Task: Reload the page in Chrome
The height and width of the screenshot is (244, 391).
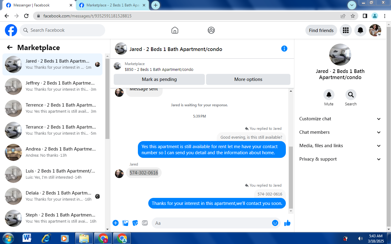Action: click(x=26, y=16)
